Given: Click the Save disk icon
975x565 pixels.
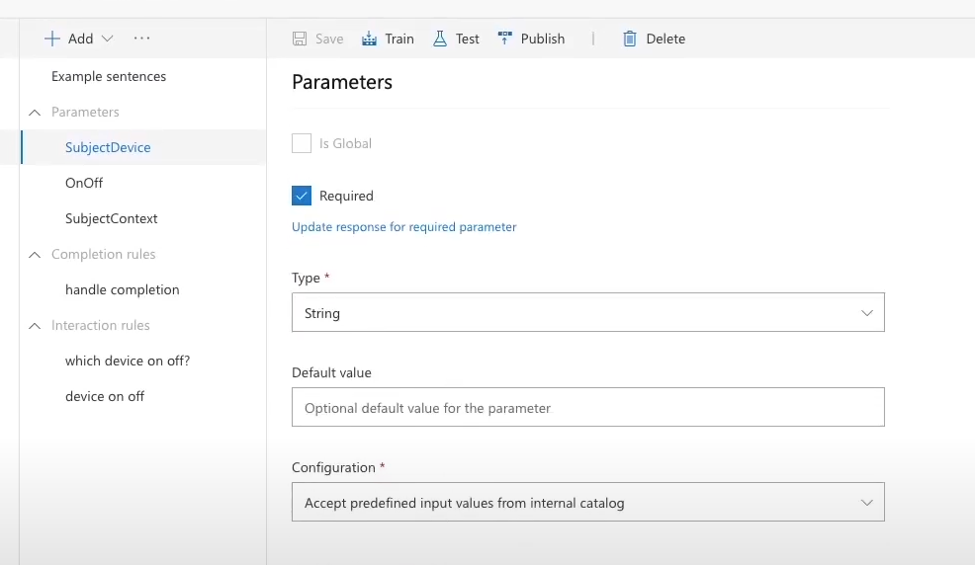Looking at the screenshot, I should (300, 39).
